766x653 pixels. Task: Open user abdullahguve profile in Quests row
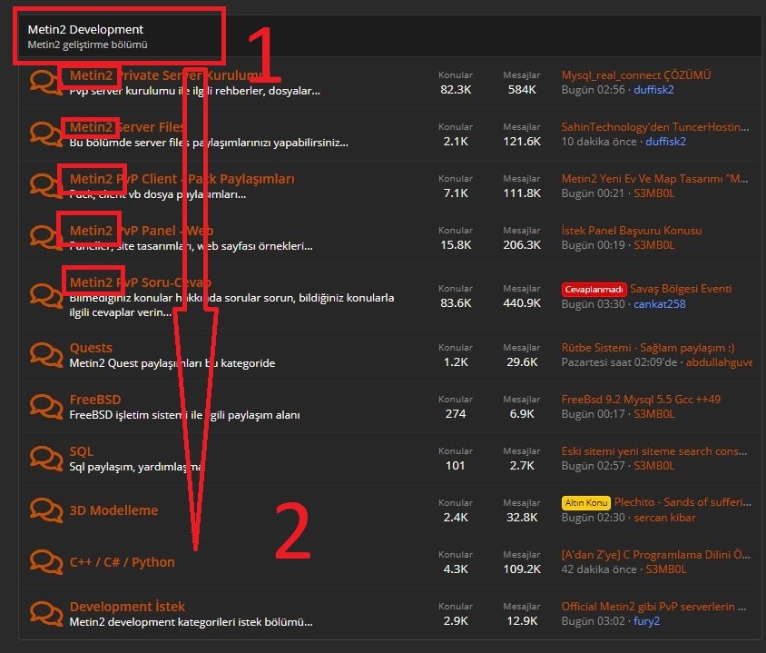719,362
